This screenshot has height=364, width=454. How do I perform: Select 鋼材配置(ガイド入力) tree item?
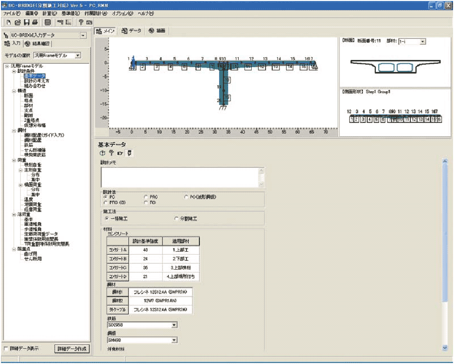44,135
